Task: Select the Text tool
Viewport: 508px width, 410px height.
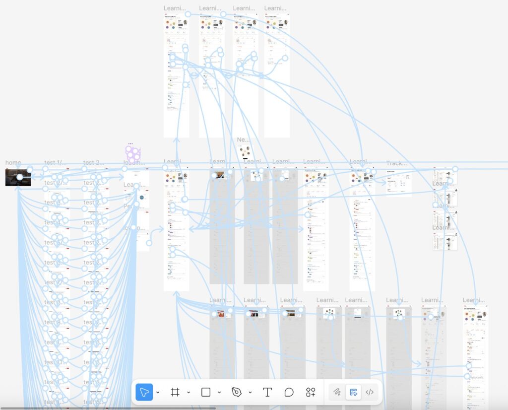Action: click(267, 392)
